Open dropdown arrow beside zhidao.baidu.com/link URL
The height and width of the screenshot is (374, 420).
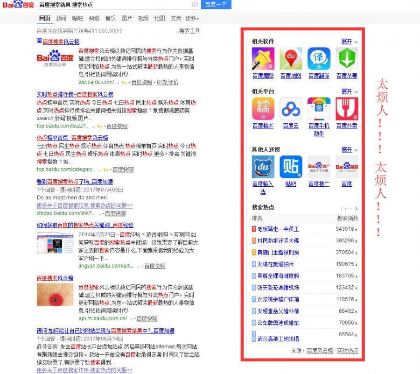click(x=99, y=214)
